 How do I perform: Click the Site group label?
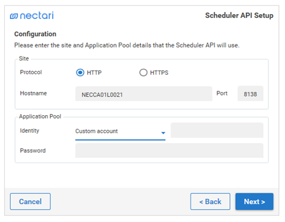pyautogui.click(x=24, y=59)
